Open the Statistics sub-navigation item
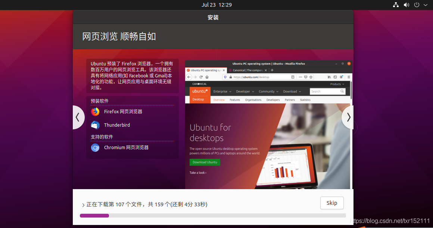 point(305,100)
